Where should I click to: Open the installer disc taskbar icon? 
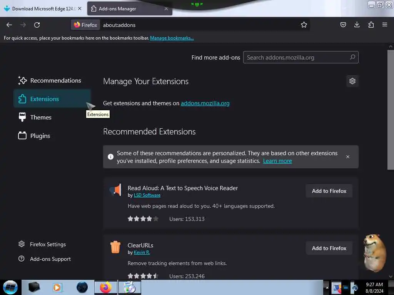130,287
